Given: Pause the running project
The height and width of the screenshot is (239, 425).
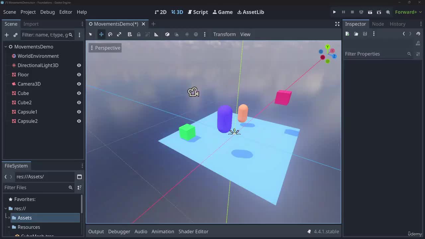Looking at the screenshot, I should pyautogui.click(x=343, y=12).
